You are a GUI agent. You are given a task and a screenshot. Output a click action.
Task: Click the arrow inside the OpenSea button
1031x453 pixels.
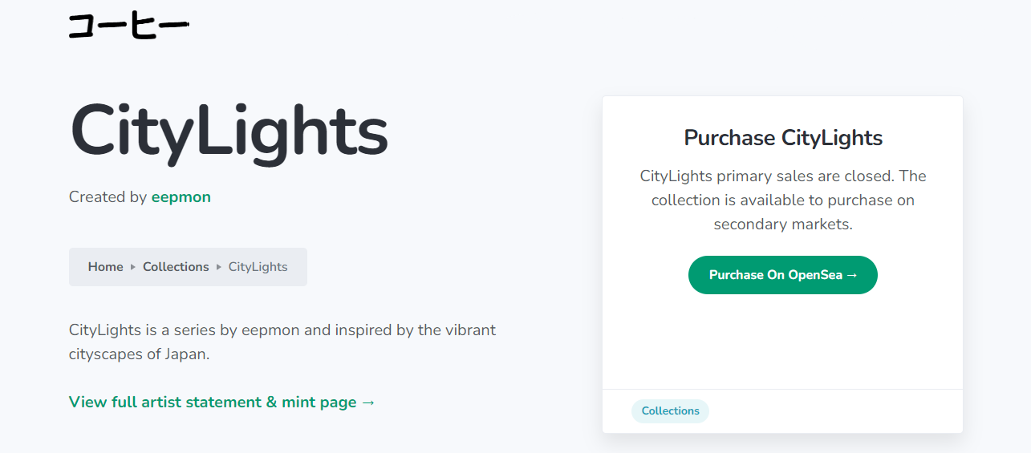click(x=852, y=275)
